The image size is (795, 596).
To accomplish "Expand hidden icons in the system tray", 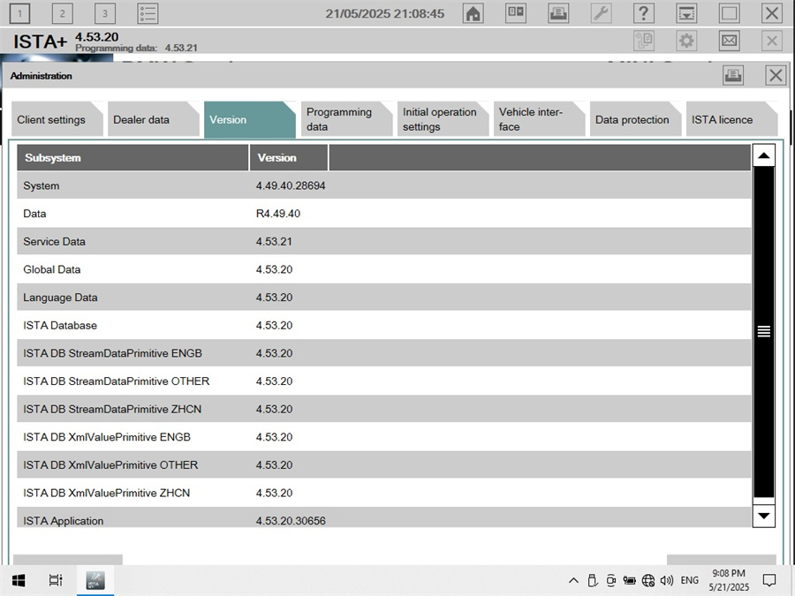I will click(573, 580).
